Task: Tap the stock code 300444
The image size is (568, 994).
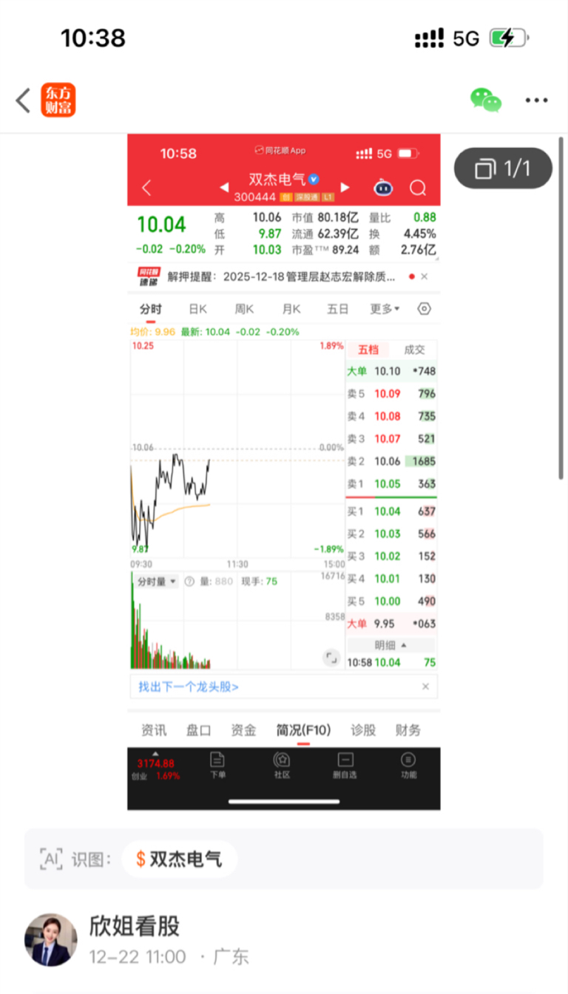Action: [254, 197]
